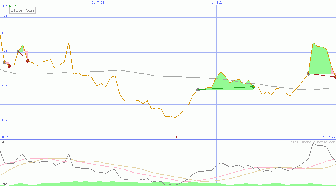Viewport: 336px width, 186px height.
Task: Click the red exit dot after the tallest green spike
Action: 335,77
